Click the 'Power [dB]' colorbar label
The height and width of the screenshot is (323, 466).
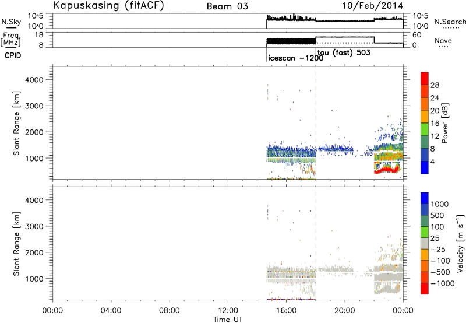click(x=445, y=123)
